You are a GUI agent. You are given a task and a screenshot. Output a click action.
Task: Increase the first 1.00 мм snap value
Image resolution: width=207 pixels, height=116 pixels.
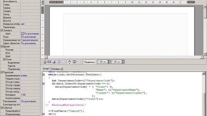point(109,61)
